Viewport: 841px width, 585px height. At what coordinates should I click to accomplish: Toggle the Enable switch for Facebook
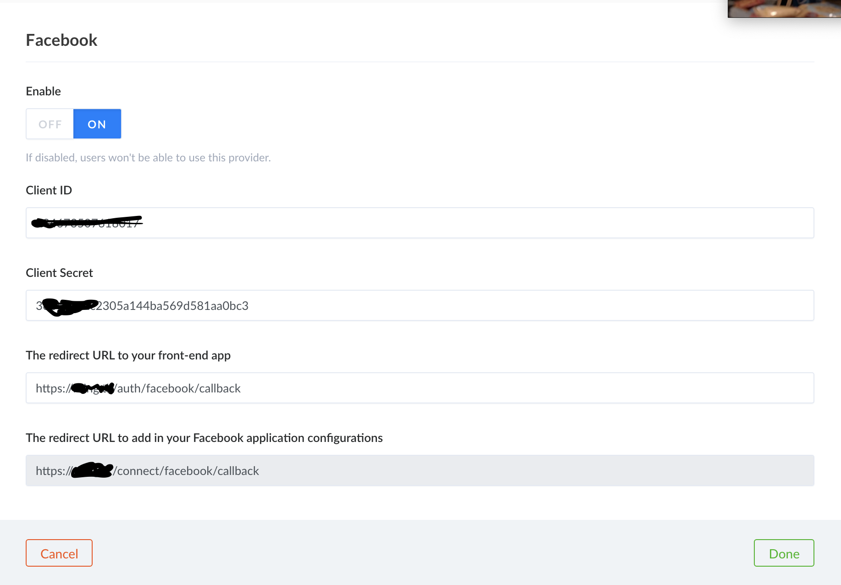point(73,124)
